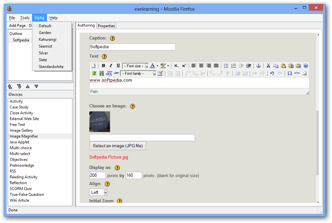Click Add Page button
The image size is (332, 223).
17,26
